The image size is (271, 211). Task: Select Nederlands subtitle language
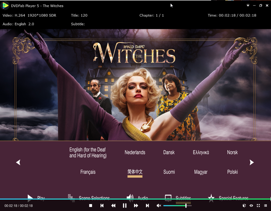pos(135,152)
